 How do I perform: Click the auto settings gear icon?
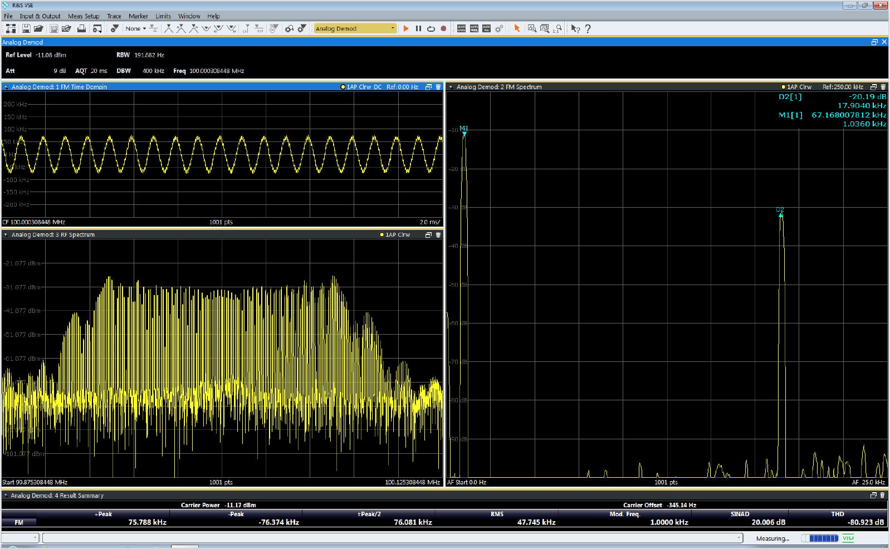tap(499, 28)
